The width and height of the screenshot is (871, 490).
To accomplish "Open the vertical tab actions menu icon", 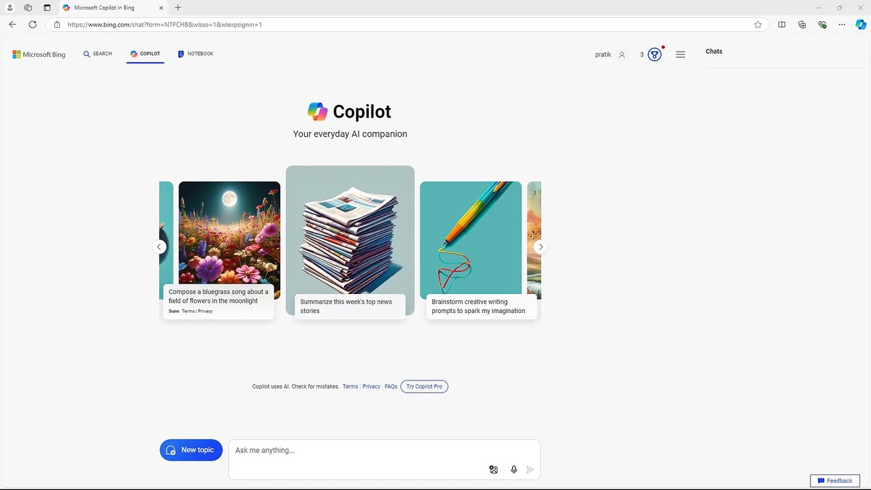I will pos(47,7).
